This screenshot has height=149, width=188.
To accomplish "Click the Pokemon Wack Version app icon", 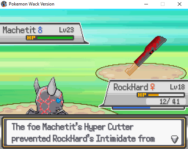I will (x=4, y=4).
